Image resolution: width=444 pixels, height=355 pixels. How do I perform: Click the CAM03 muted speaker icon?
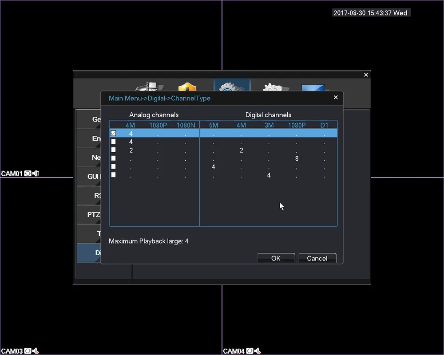[36, 351]
